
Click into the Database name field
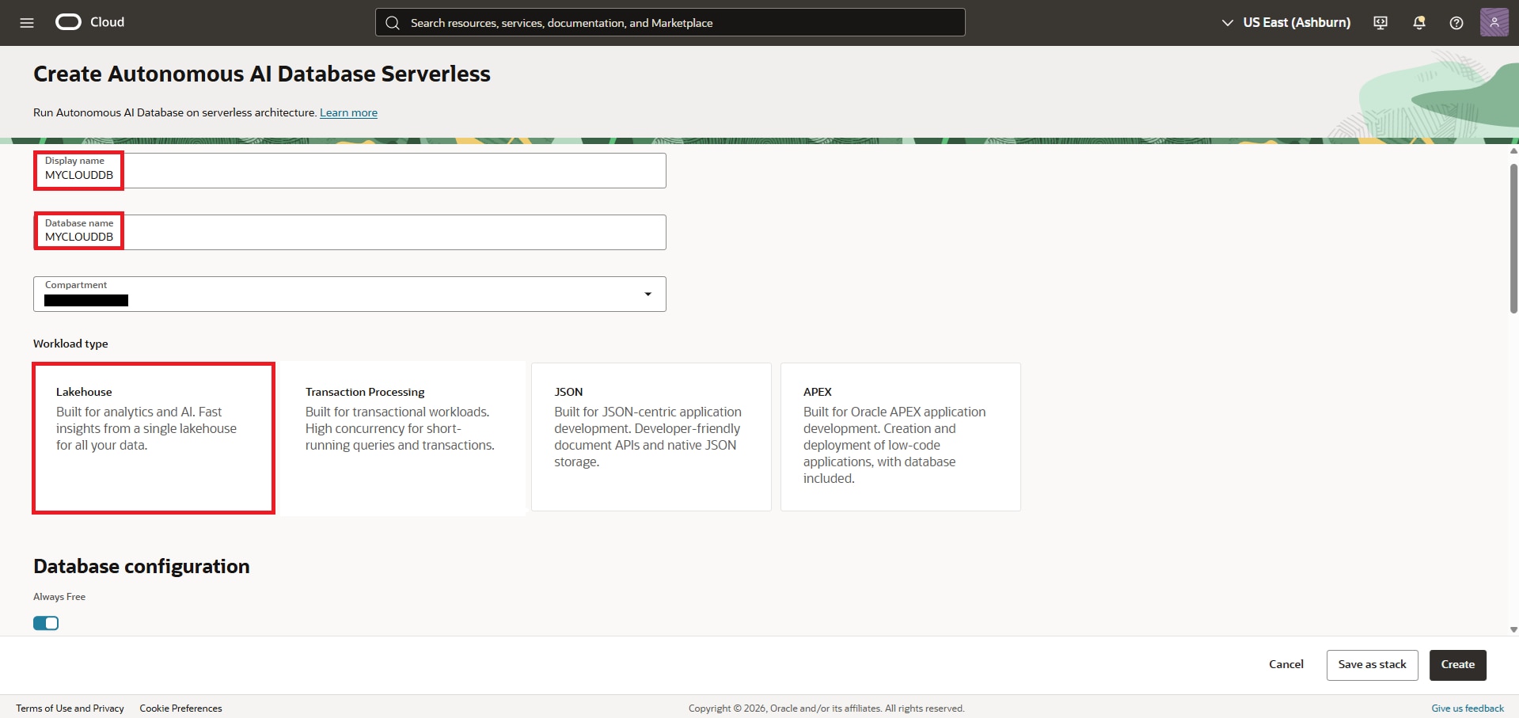[x=350, y=232]
